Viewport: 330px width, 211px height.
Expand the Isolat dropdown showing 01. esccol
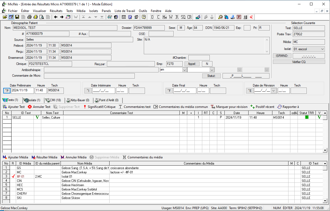322,49
